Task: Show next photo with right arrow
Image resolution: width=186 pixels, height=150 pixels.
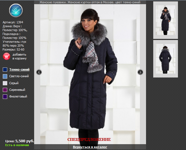Action: (x=140, y=72)
